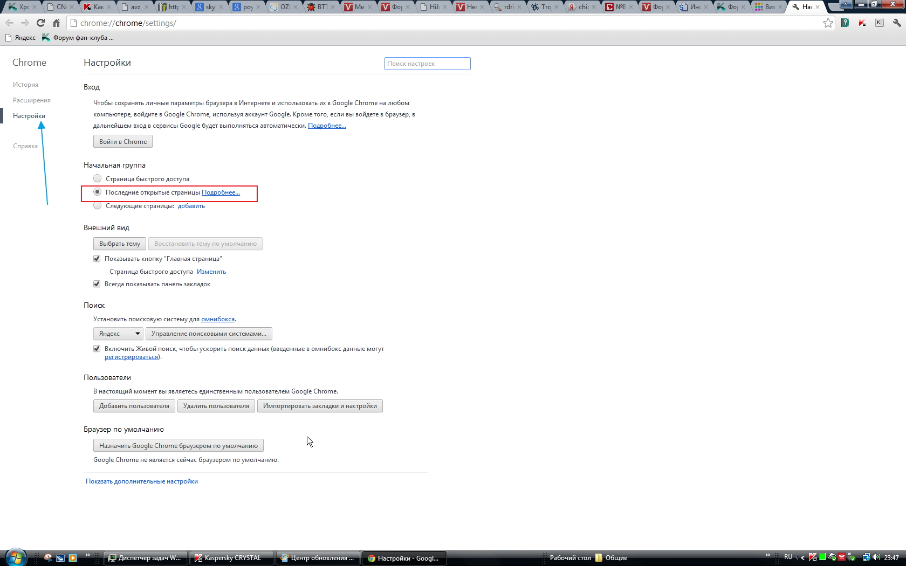Click 'Подробнее...' link in the sign-in section
This screenshot has height=566, width=906.
point(327,126)
